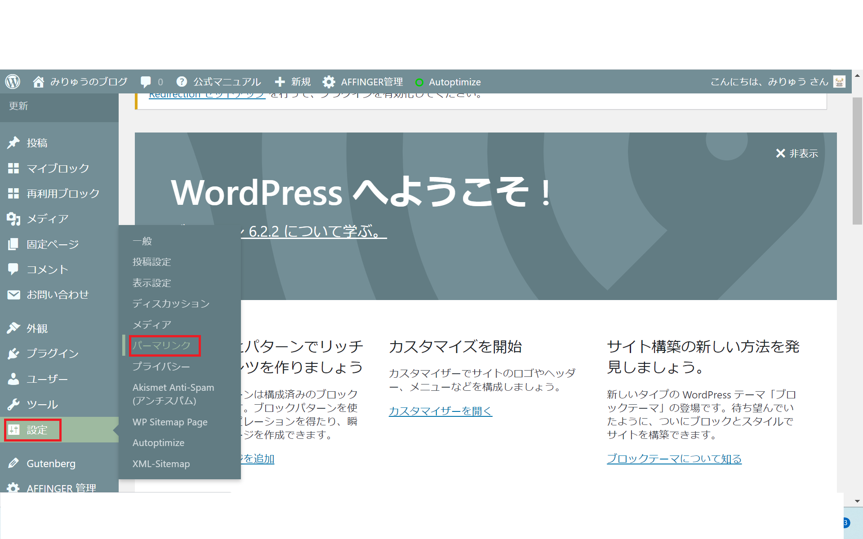863x539 pixels.
Task: Click the ブロックテーマについて知る link
Action: pos(674,459)
